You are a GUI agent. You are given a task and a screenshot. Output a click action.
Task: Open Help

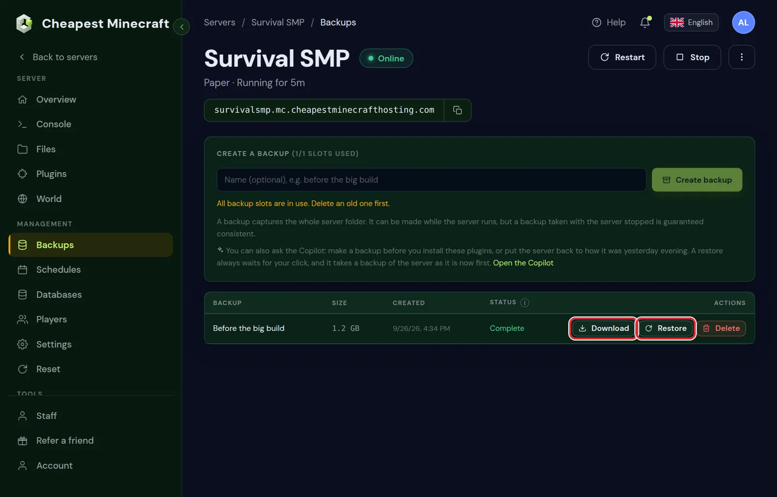pos(609,22)
